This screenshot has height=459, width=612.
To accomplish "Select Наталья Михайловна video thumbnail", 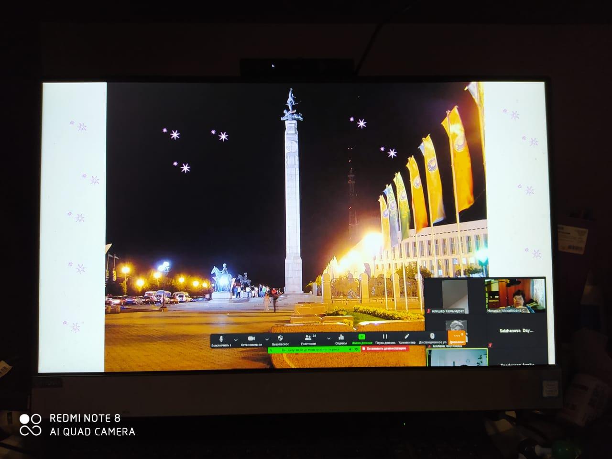I will coord(515,295).
